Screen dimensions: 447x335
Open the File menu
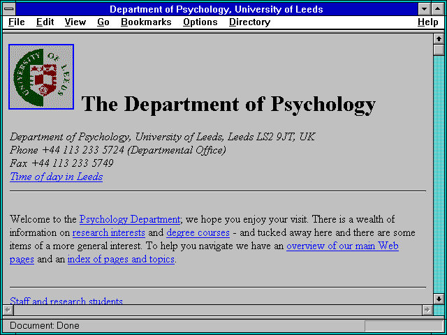(17, 22)
